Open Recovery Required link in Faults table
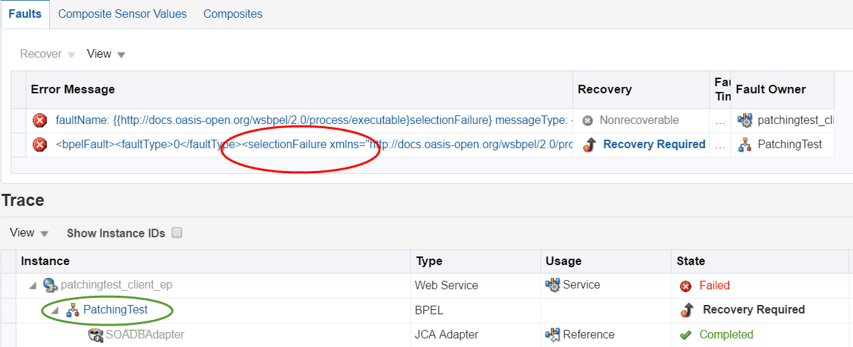The image size is (853, 347). click(654, 145)
